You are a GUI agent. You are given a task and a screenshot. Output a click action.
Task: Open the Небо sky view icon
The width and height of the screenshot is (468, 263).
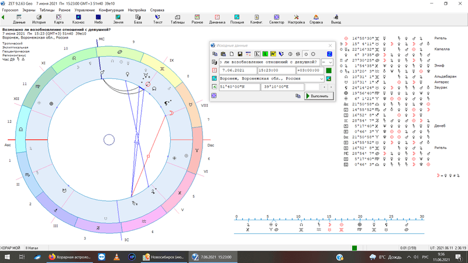(x=98, y=19)
